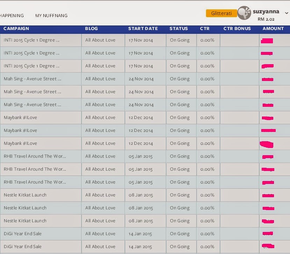Sort by the START DATE column header
The image size is (290, 254).
pyautogui.click(x=143, y=29)
